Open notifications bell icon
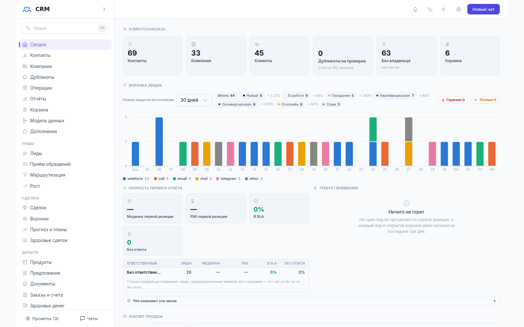This screenshot has height=327, width=524. click(415, 9)
